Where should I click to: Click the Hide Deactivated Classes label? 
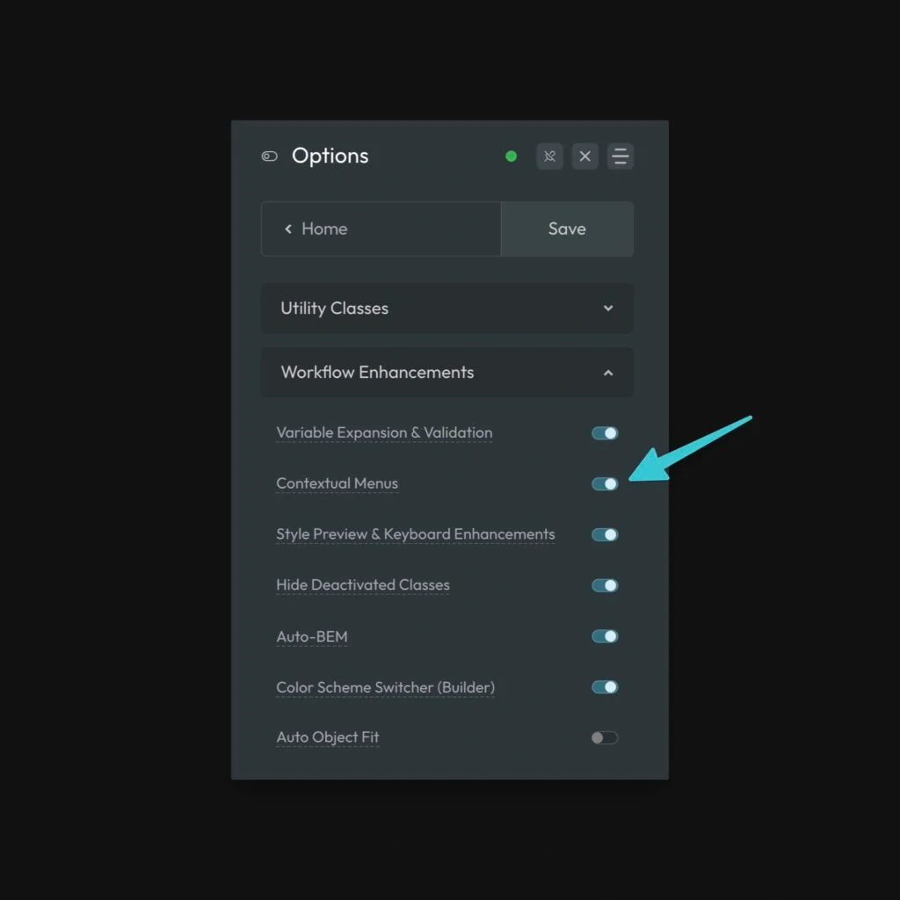tap(362, 585)
